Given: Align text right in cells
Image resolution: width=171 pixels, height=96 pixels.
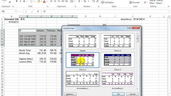Looking at the screenshot, I should [59, 1].
